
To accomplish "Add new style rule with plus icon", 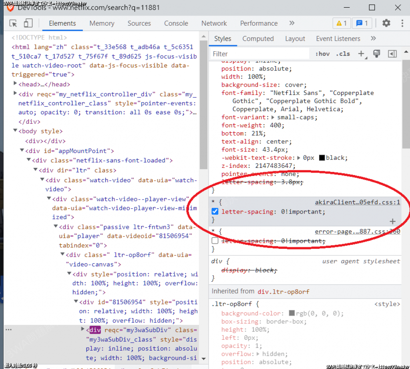I will [361, 54].
